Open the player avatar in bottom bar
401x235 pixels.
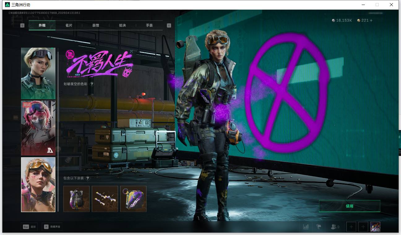tap(375, 227)
